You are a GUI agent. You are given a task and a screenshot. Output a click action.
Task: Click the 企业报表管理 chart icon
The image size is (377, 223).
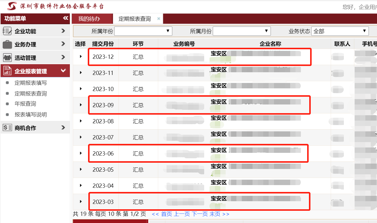click(7, 71)
